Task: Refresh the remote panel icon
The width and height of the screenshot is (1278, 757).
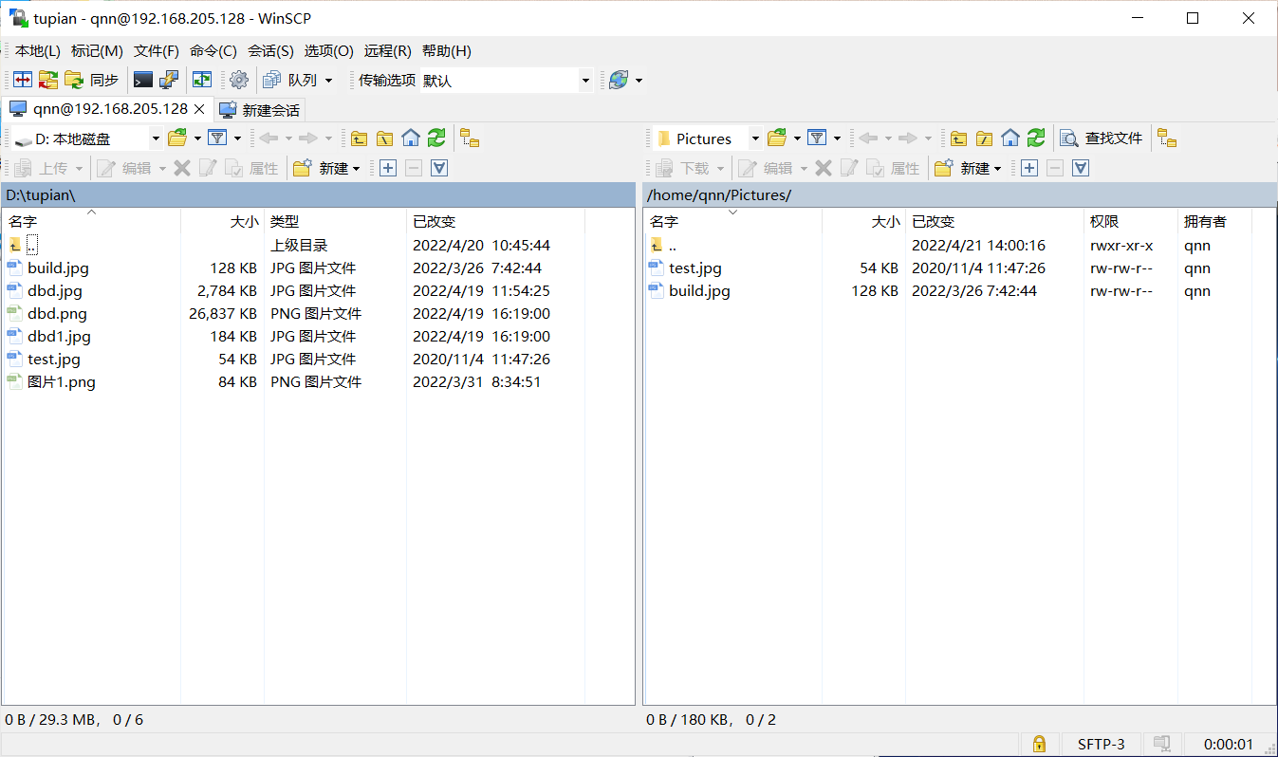Action: click(x=1036, y=138)
